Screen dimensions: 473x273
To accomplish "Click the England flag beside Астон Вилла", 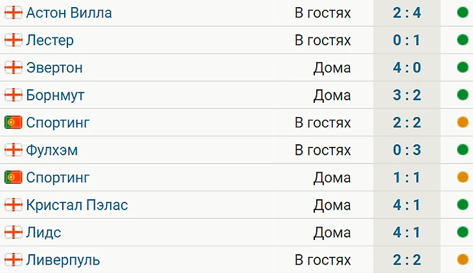I will pyautogui.click(x=13, y=13).
